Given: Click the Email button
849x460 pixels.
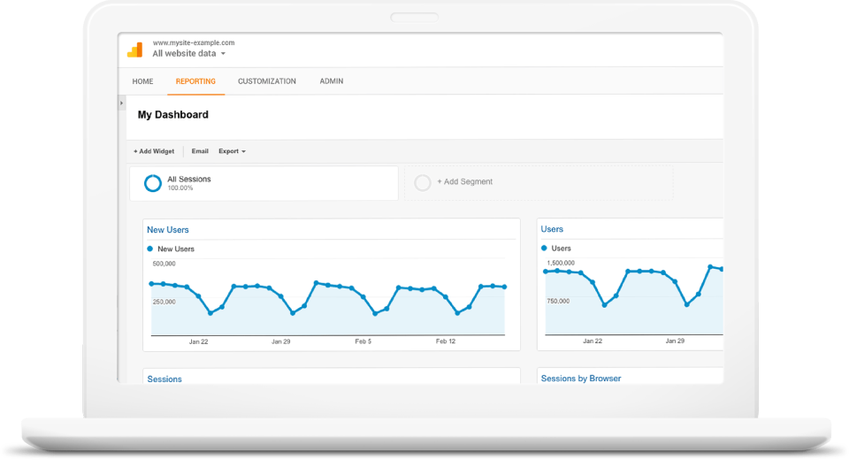Looking at the screenshot, I should [200, 151].
